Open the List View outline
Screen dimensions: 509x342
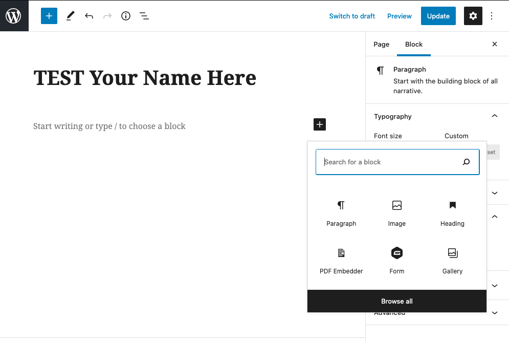pyautogui.click(x=144, y=16)
